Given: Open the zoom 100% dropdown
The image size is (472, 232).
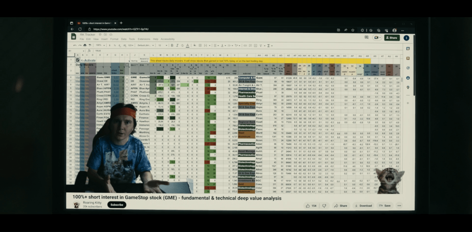Looking at the screenshot, I should [x=99, y=46].
